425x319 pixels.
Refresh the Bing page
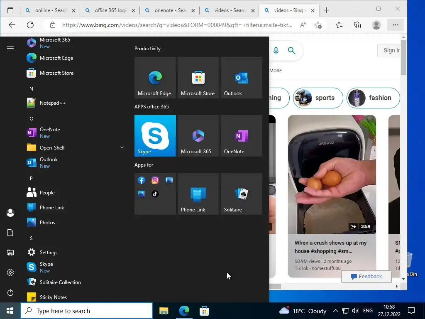pos(30,25)
